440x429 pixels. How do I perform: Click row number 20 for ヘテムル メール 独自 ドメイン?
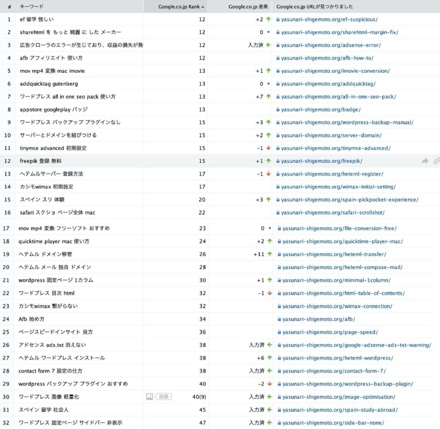tap(6, 267)
